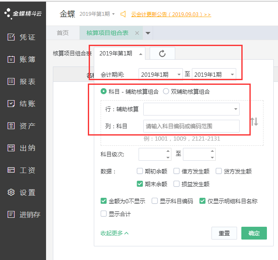Open the 账簿 ledger sidebar icon
The height and width of the screenshot is (260, 278).
tap(12, 59)
